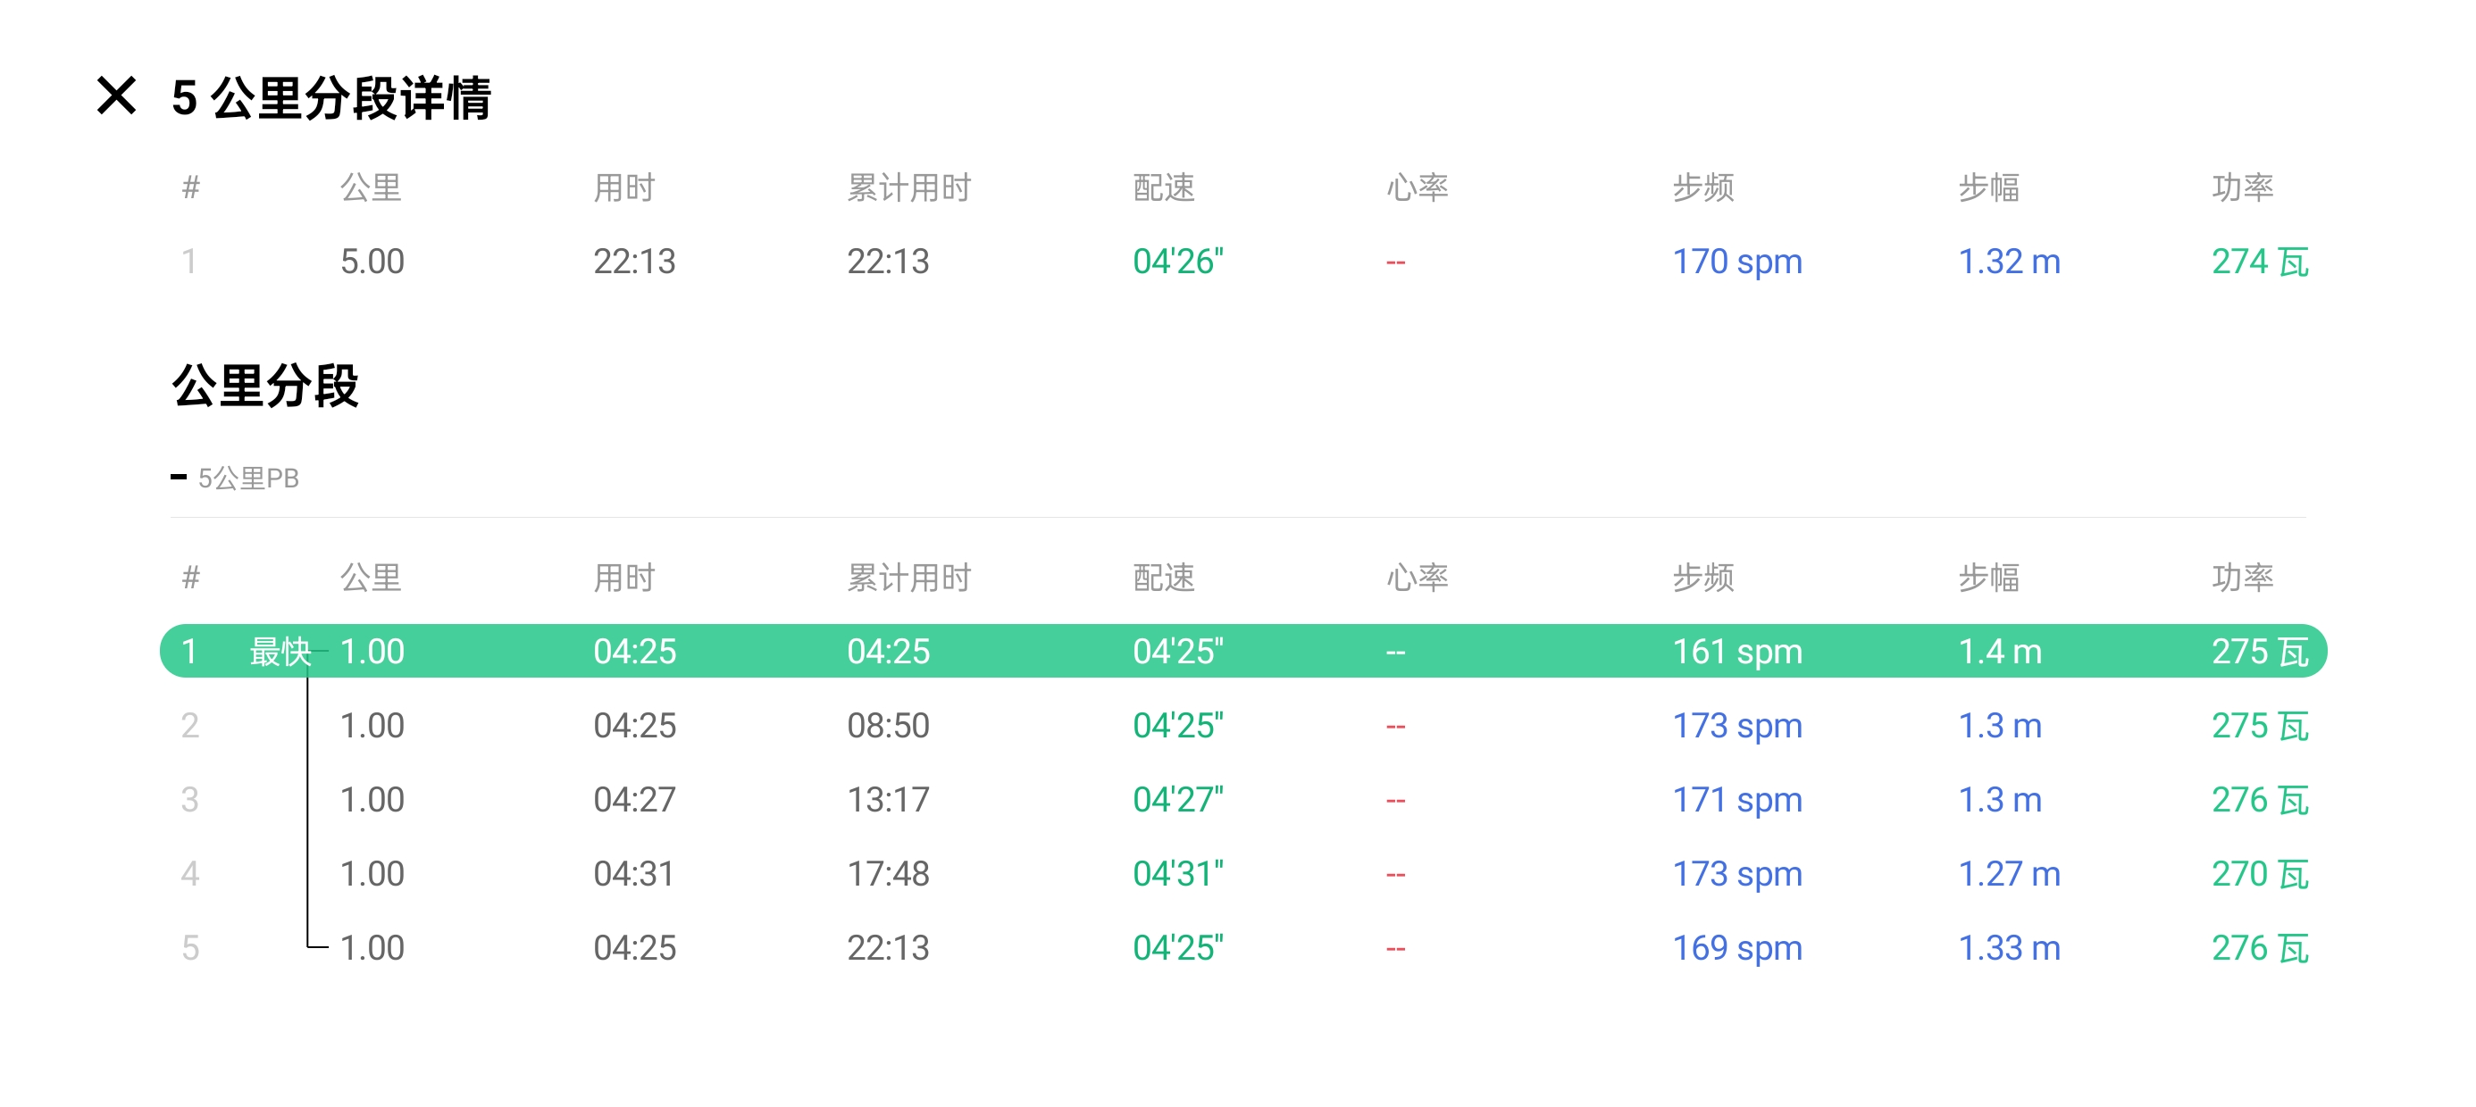This screenshot has width=2476, height=1107.
Task: Click 1.27 m stride in row 4
Action: point(2008,873)
